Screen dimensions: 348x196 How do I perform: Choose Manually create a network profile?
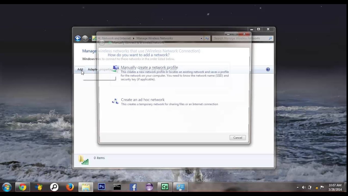pos(170,73)
